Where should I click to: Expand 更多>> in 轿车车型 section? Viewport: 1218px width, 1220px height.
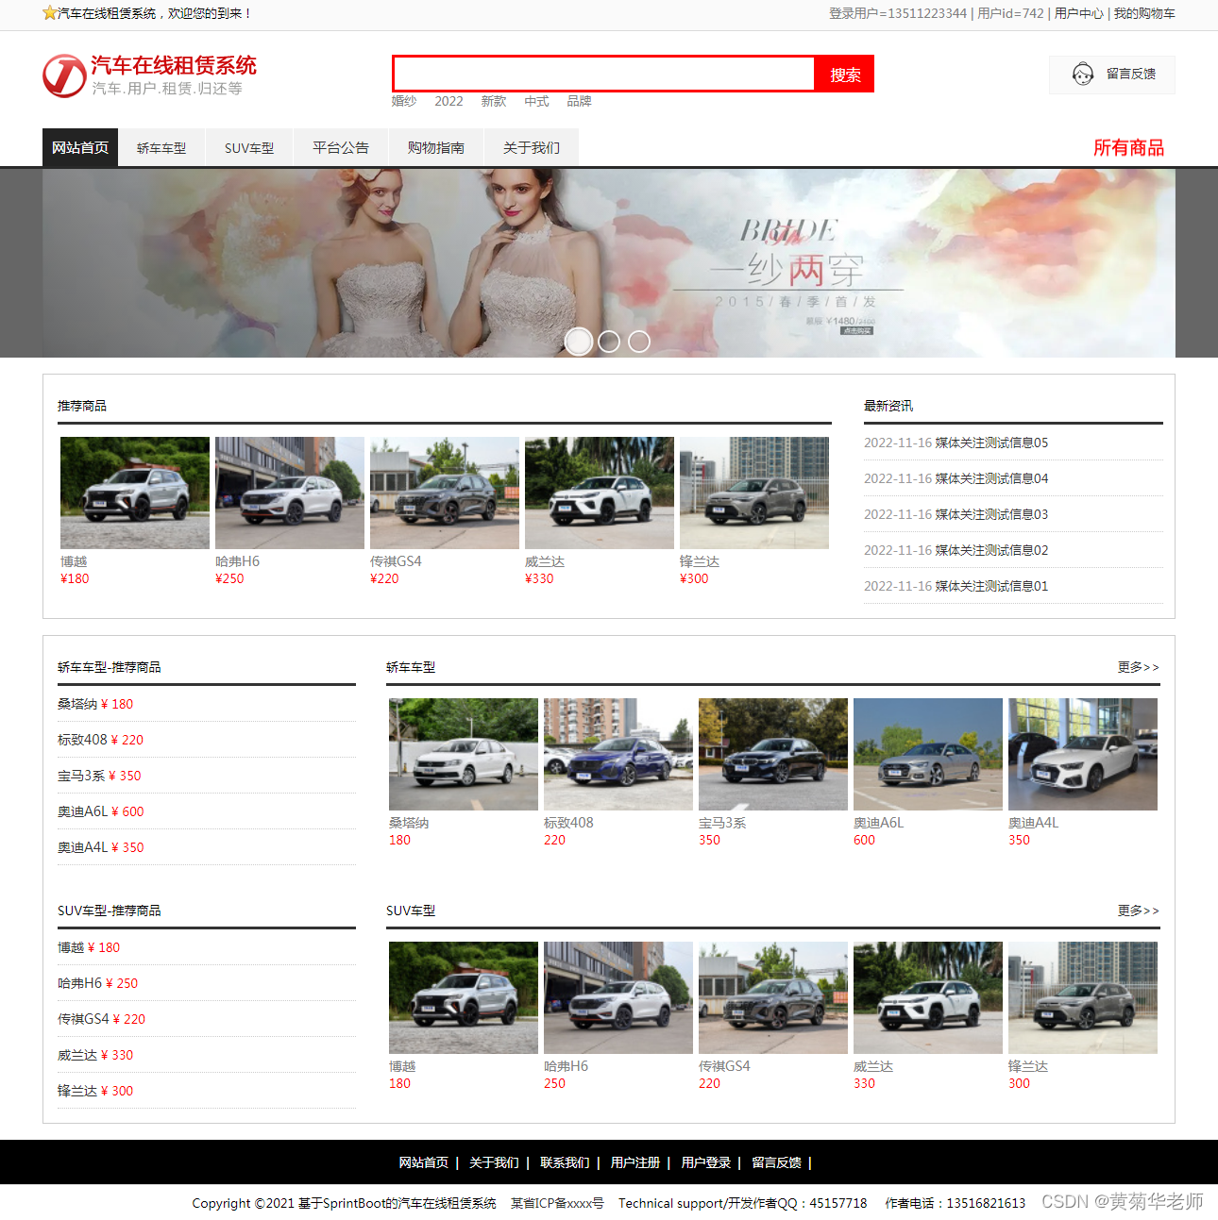click(1139, 667)
